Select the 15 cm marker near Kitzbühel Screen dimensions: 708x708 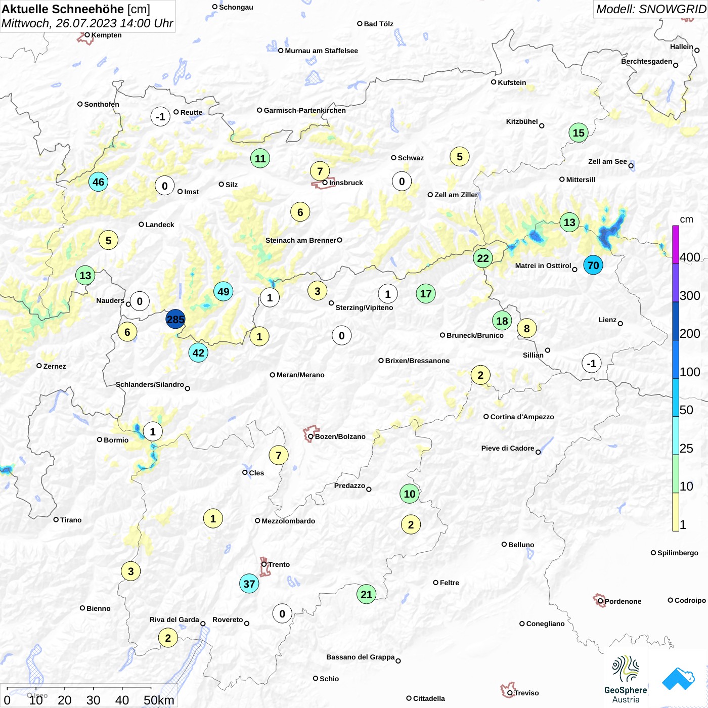[x=579, y=132]
